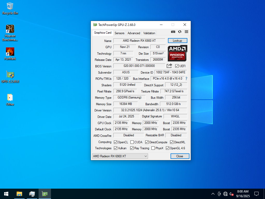Click the ASUS subvendor value
The height and width of the screenshot is (199, 265).
click(x=126, y=72)
